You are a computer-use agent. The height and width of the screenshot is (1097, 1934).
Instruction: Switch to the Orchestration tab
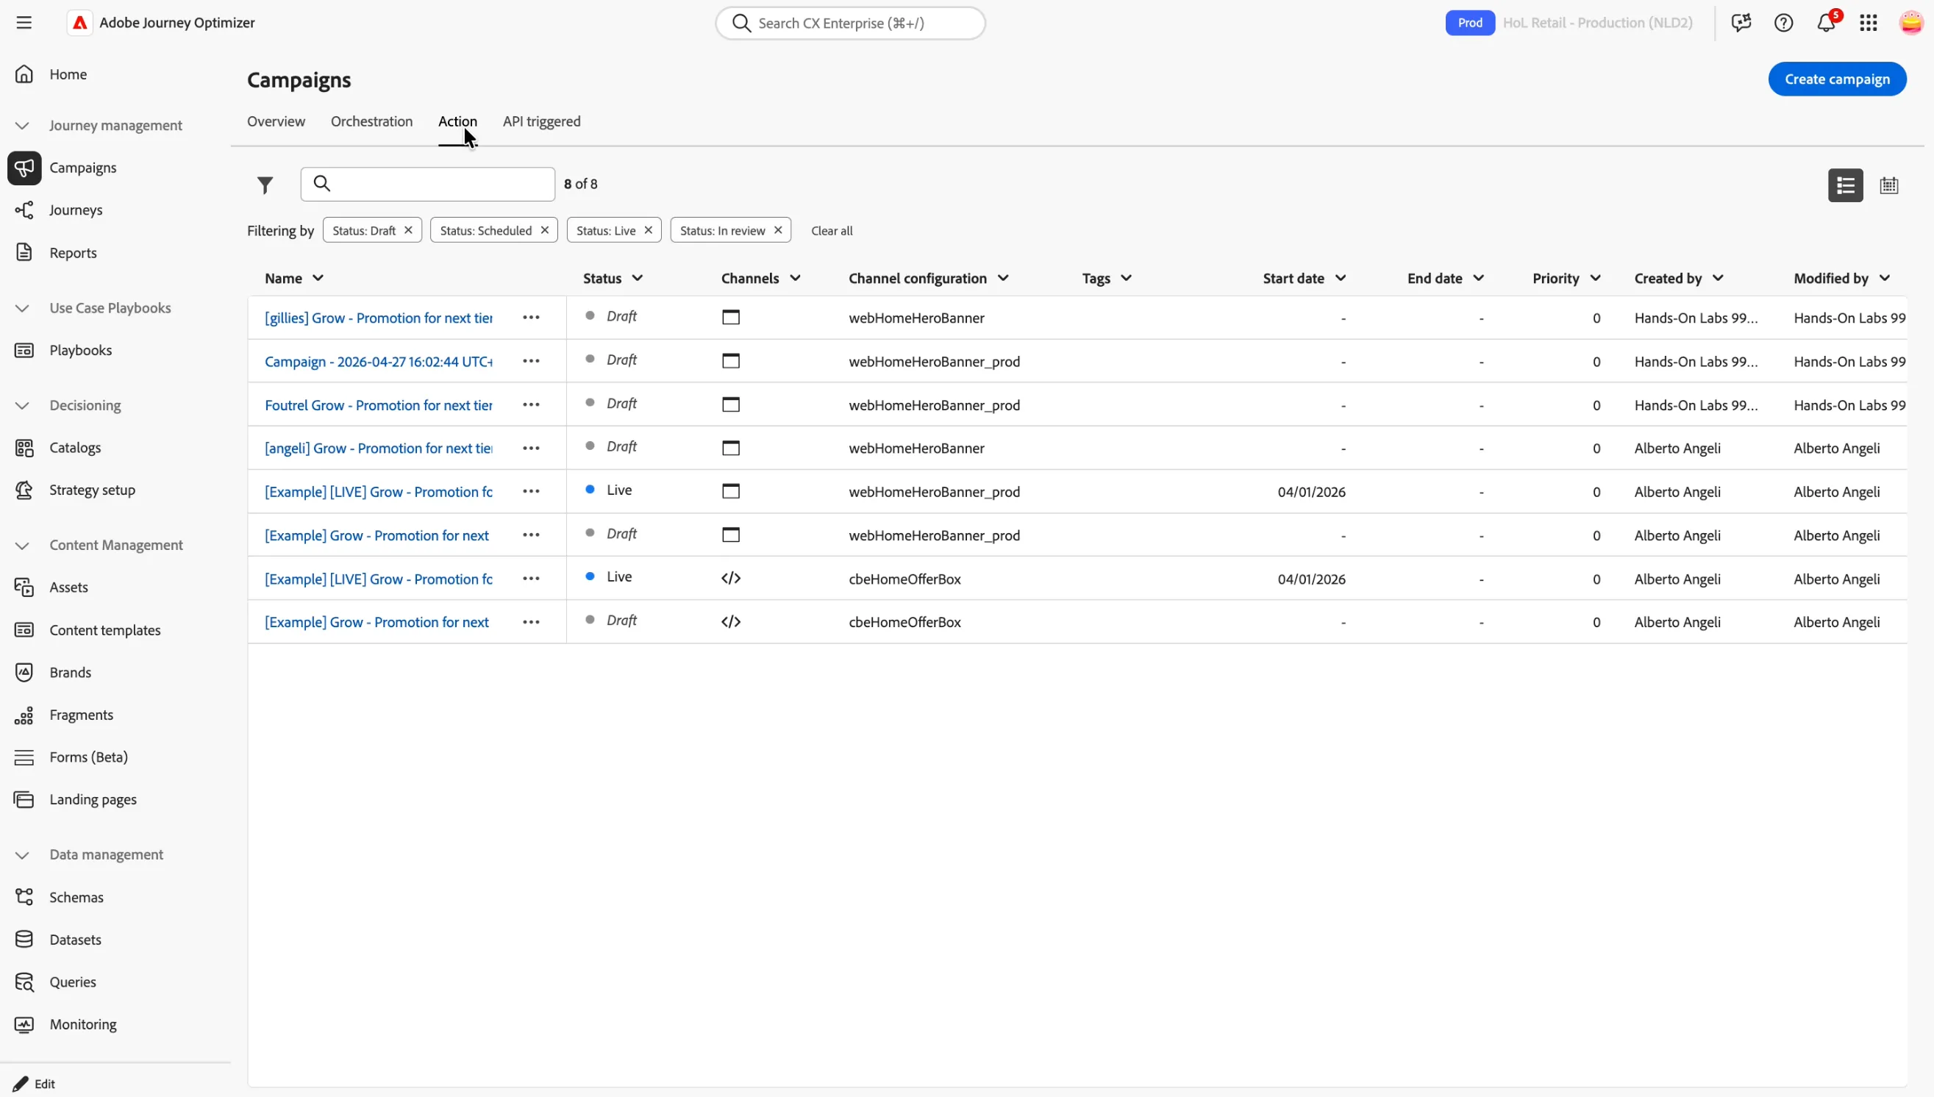[x=371, y=121]
